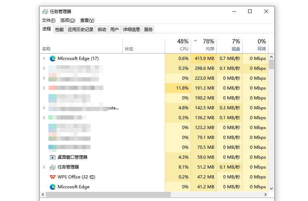Click the vertical scrollbar down arrow
Image resolution: width=308 pixels, height=201 pixels.
click(272, 189)
